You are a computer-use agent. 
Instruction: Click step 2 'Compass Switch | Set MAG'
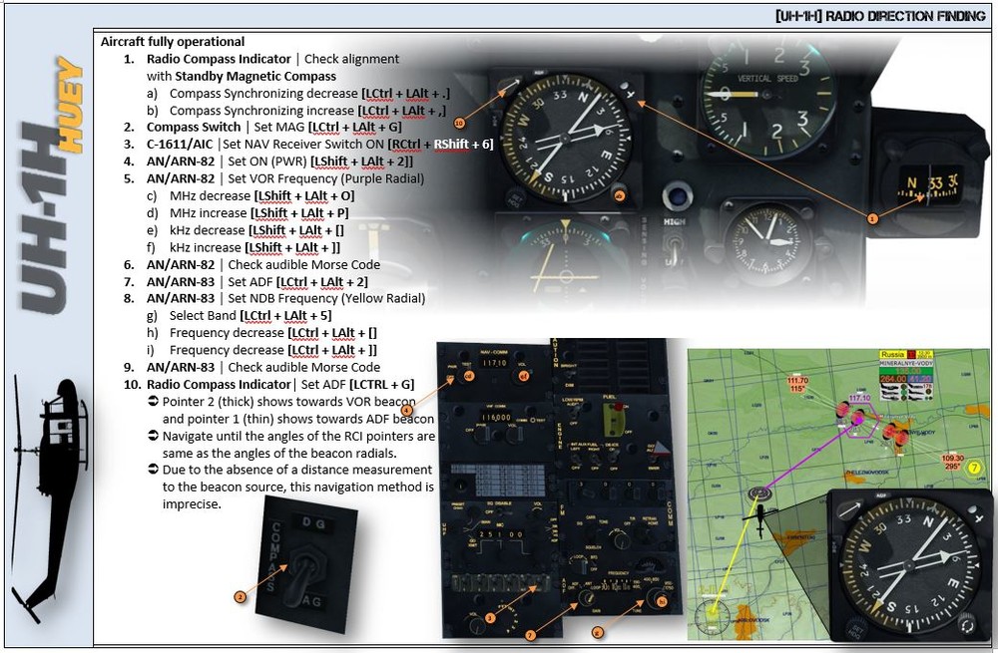(274, 128)
